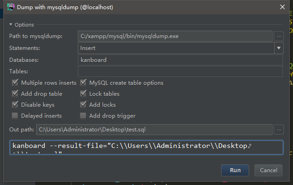
Task: Click the Options section label
Action: 24,25
